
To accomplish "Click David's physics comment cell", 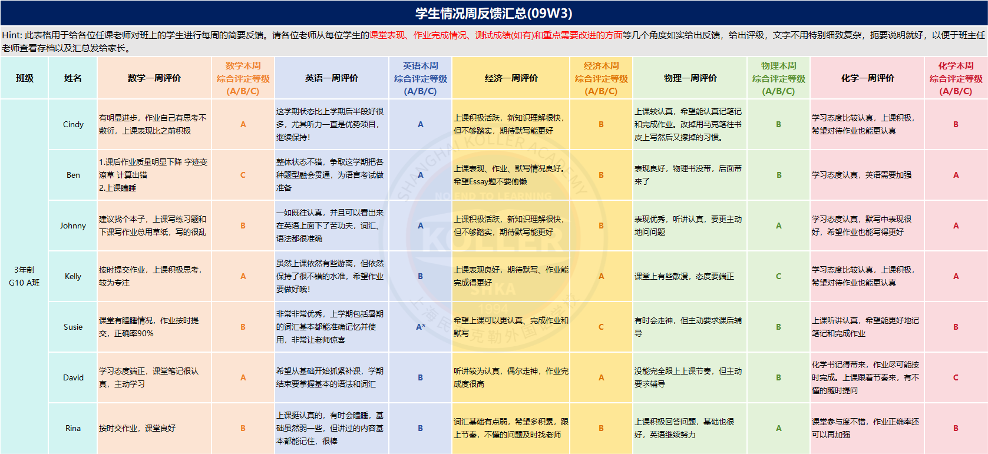I will (689, 377).
